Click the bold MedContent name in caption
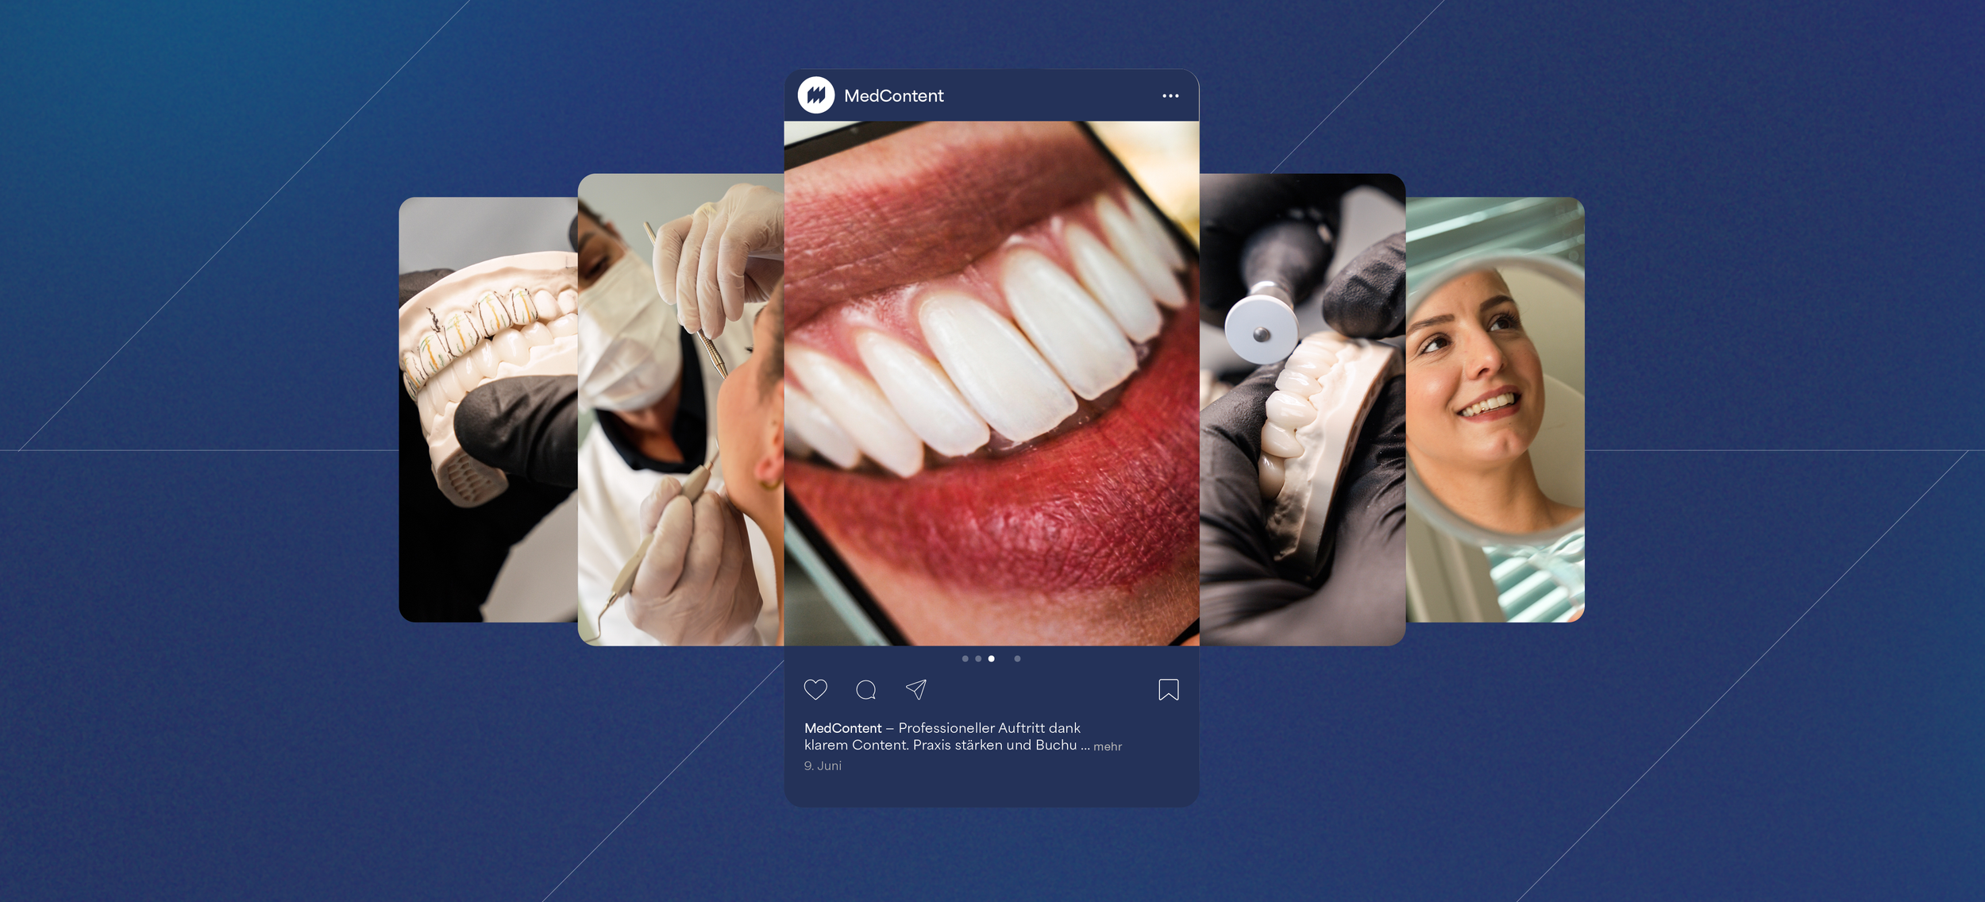This screenshot has width=1985, height=902. [842, 728]
